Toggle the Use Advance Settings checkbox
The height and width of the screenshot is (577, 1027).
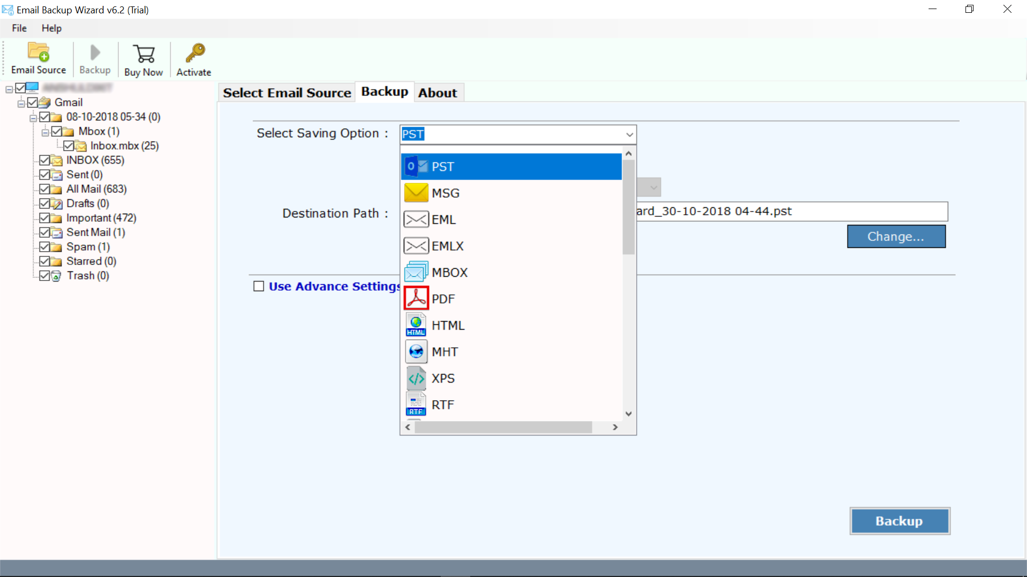tap(259, 286)
